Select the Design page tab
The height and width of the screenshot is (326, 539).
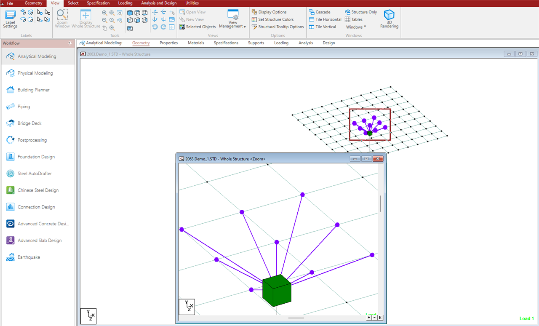[329, 43]
